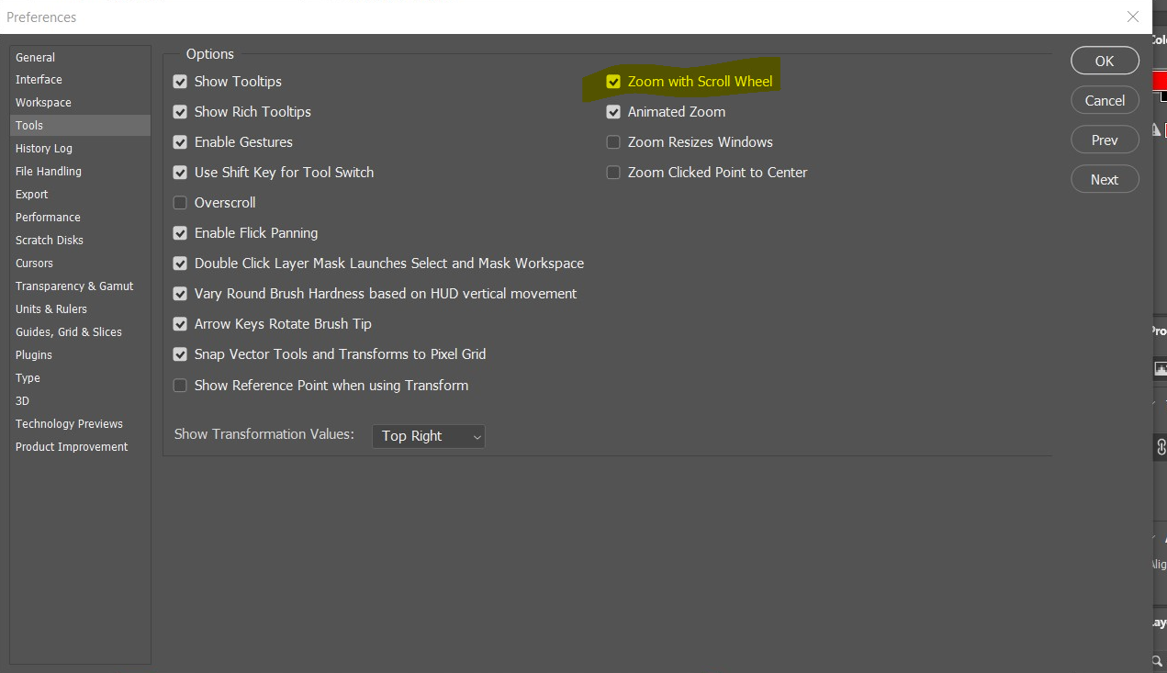
Task: Open the Show Transformation Values dropdown
Action: [428, 436]
